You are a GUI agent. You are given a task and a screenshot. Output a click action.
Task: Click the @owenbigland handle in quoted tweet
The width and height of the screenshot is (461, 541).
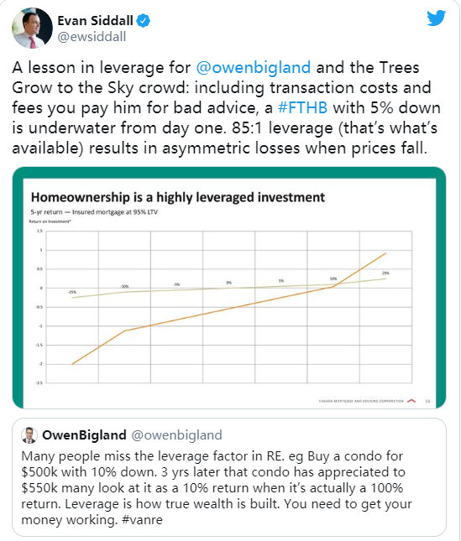[x=176, y=435]
